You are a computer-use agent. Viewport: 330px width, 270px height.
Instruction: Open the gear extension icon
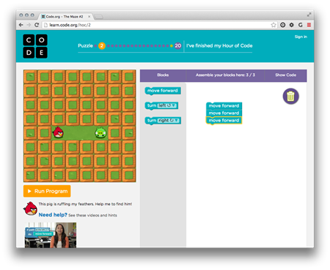click(292, 25)
